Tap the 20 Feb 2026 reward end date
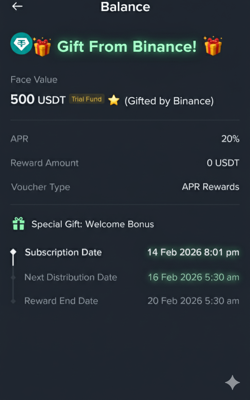 [193, 301]
